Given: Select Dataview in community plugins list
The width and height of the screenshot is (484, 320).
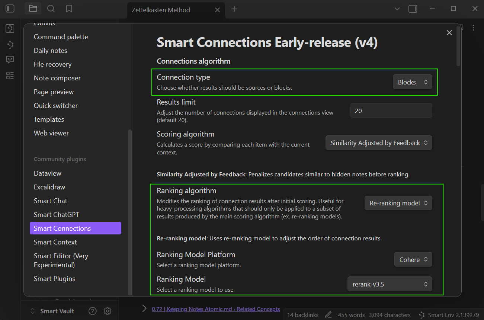Looking at the screenshot, I should [x=48, y=173].
